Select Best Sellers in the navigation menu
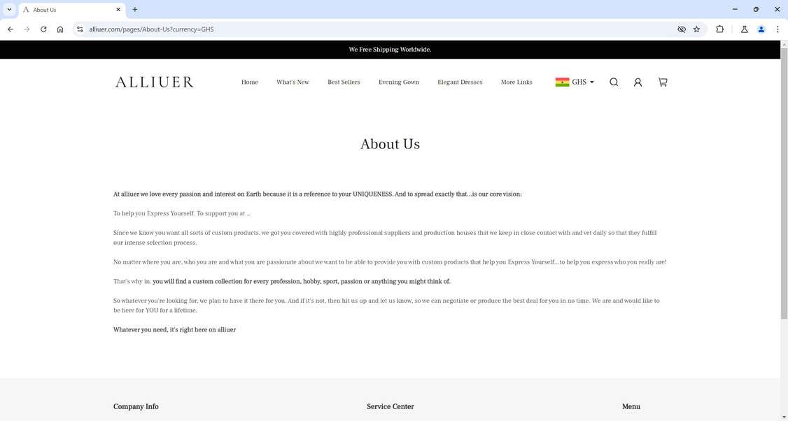Viewport: 788px width, 421px height. coord(344,82)
